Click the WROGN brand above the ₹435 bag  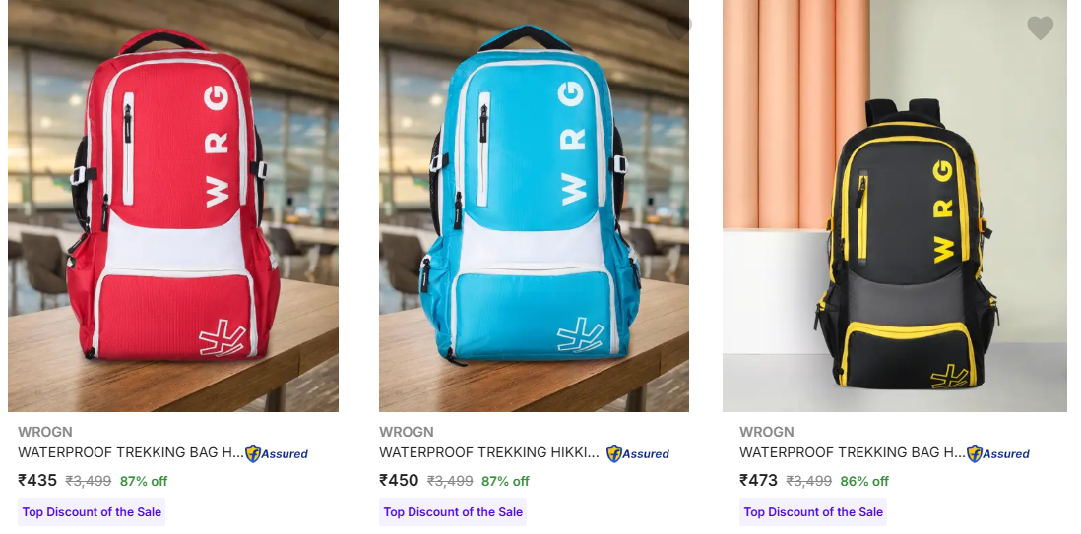[45, 432]
